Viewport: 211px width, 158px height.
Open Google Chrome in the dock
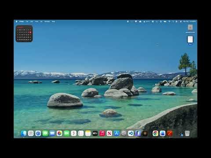(x=155, y=133)
